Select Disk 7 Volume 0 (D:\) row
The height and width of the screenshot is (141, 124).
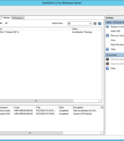point(51,32)
